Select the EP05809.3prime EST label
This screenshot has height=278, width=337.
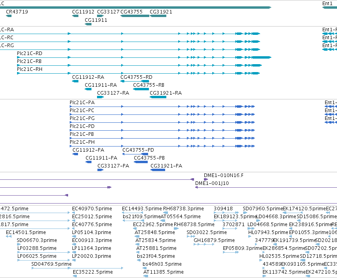[243, 248]
